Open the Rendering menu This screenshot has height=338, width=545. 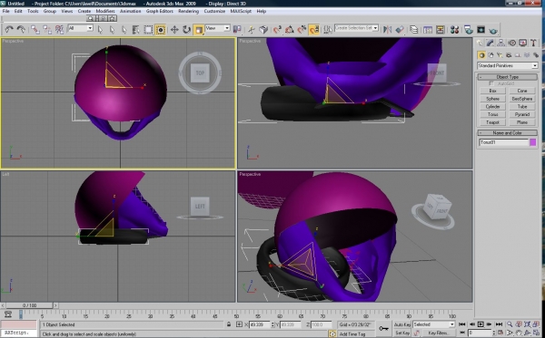coord(188,11)
